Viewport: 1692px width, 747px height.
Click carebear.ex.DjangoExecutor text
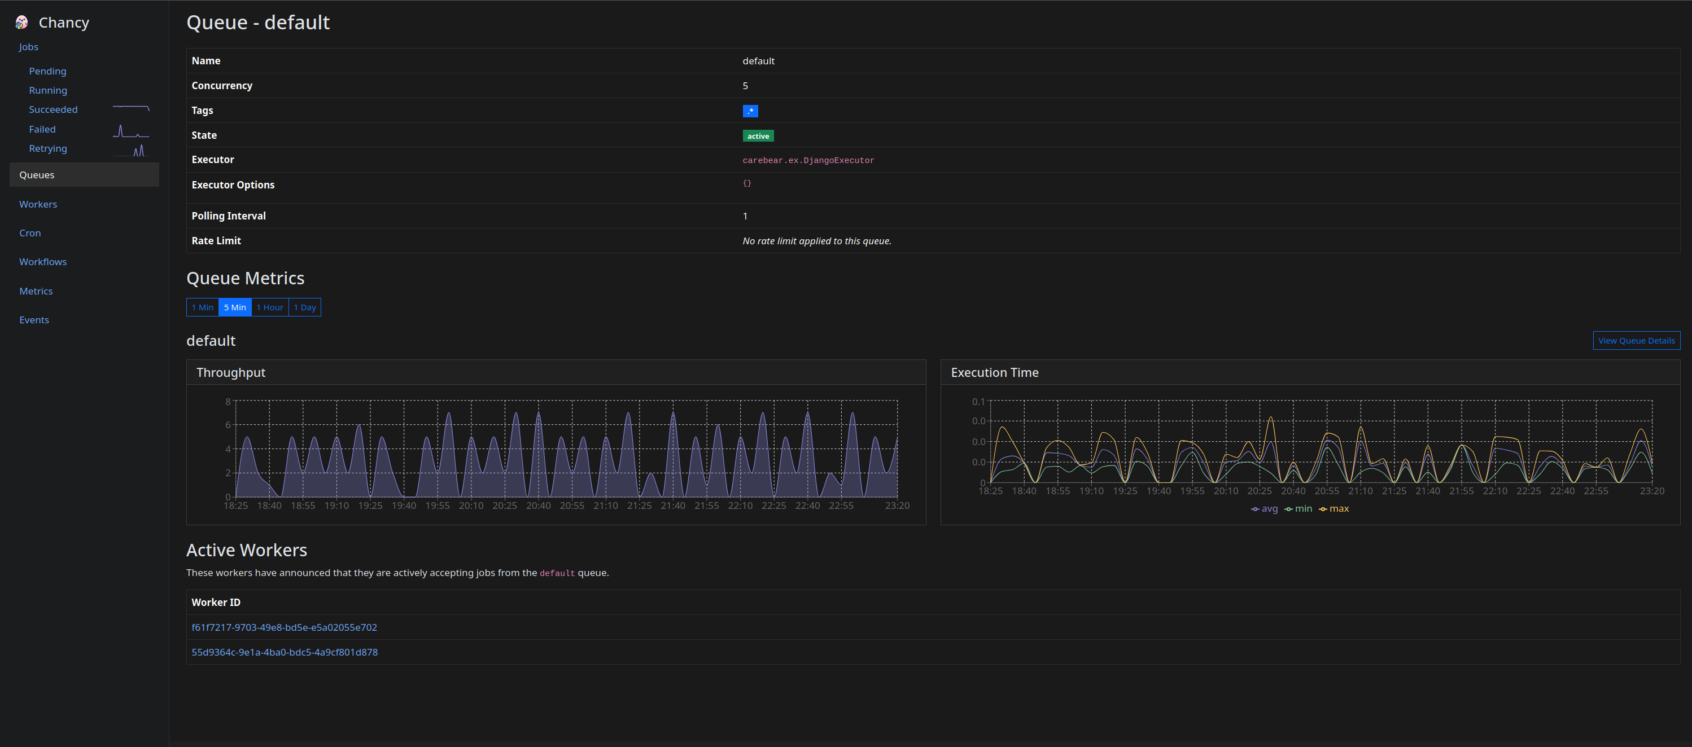[x=808, y=160]
